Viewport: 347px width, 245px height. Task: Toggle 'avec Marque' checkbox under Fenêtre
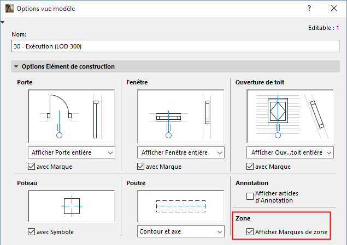pyautogui.click(x=142, y=167)
